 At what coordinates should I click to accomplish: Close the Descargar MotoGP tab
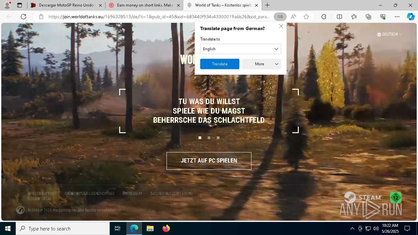tap(100, 5)
